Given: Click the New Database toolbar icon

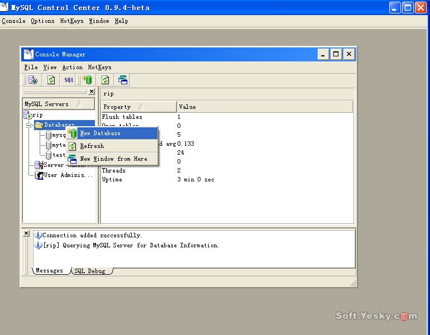Looking at the screenshot, I should 87,80.
